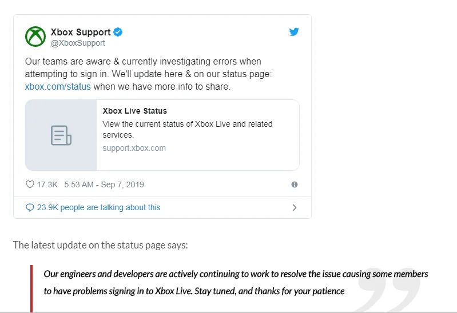Open the Xbox Support display name
This screenshot has height=313, width=457.
[81, 32]
